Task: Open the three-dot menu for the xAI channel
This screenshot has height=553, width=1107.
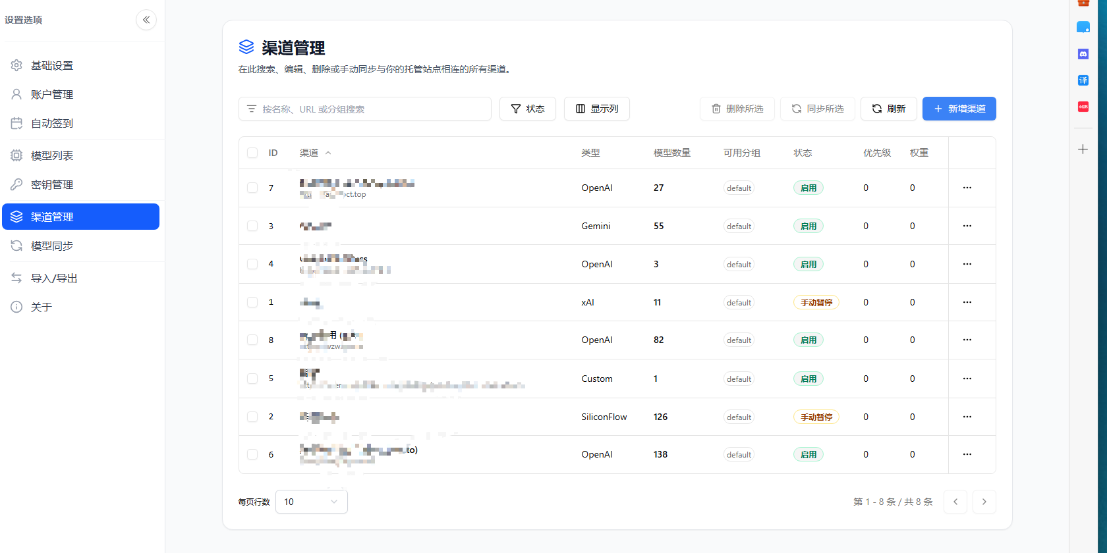Action: click(967, 302)
